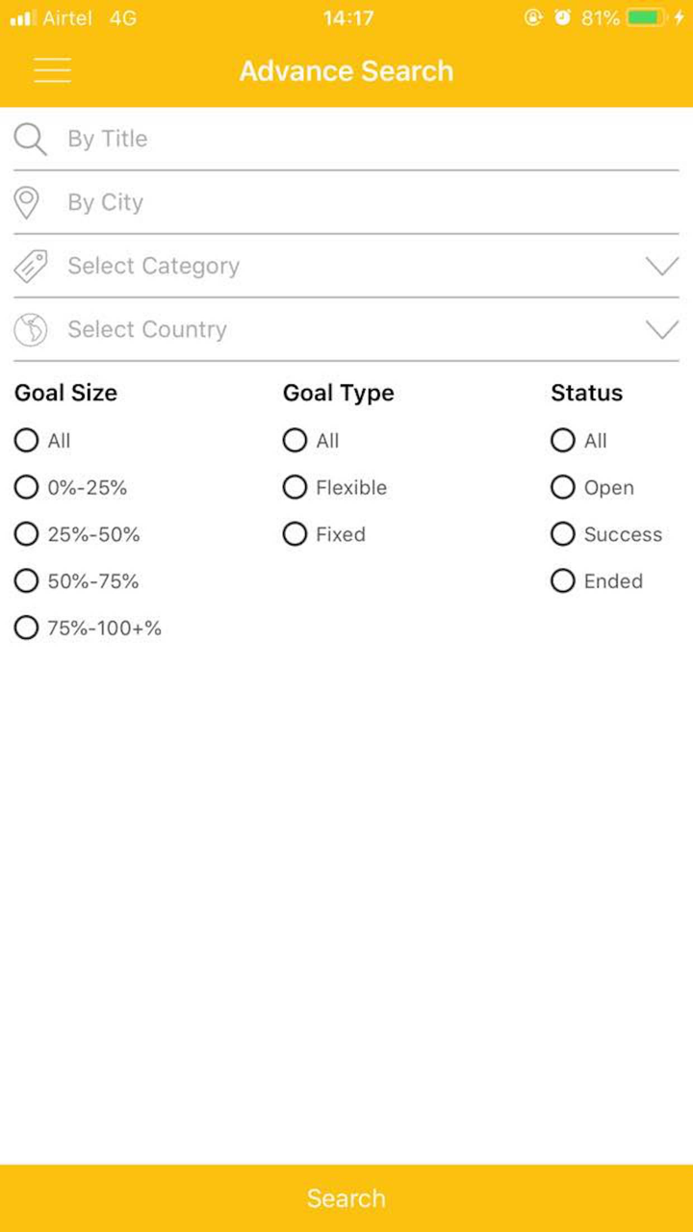This screenshot has width=693, height=1232.
Task: Click the location pin icon beside By City
Action: (x=27, y=202)
